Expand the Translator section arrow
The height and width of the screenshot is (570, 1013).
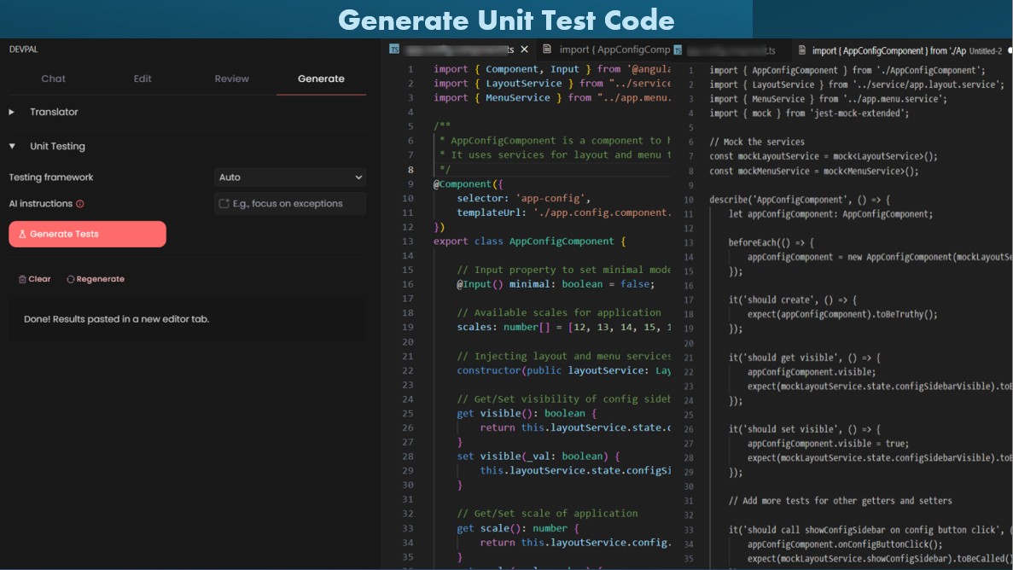point(12,112)
